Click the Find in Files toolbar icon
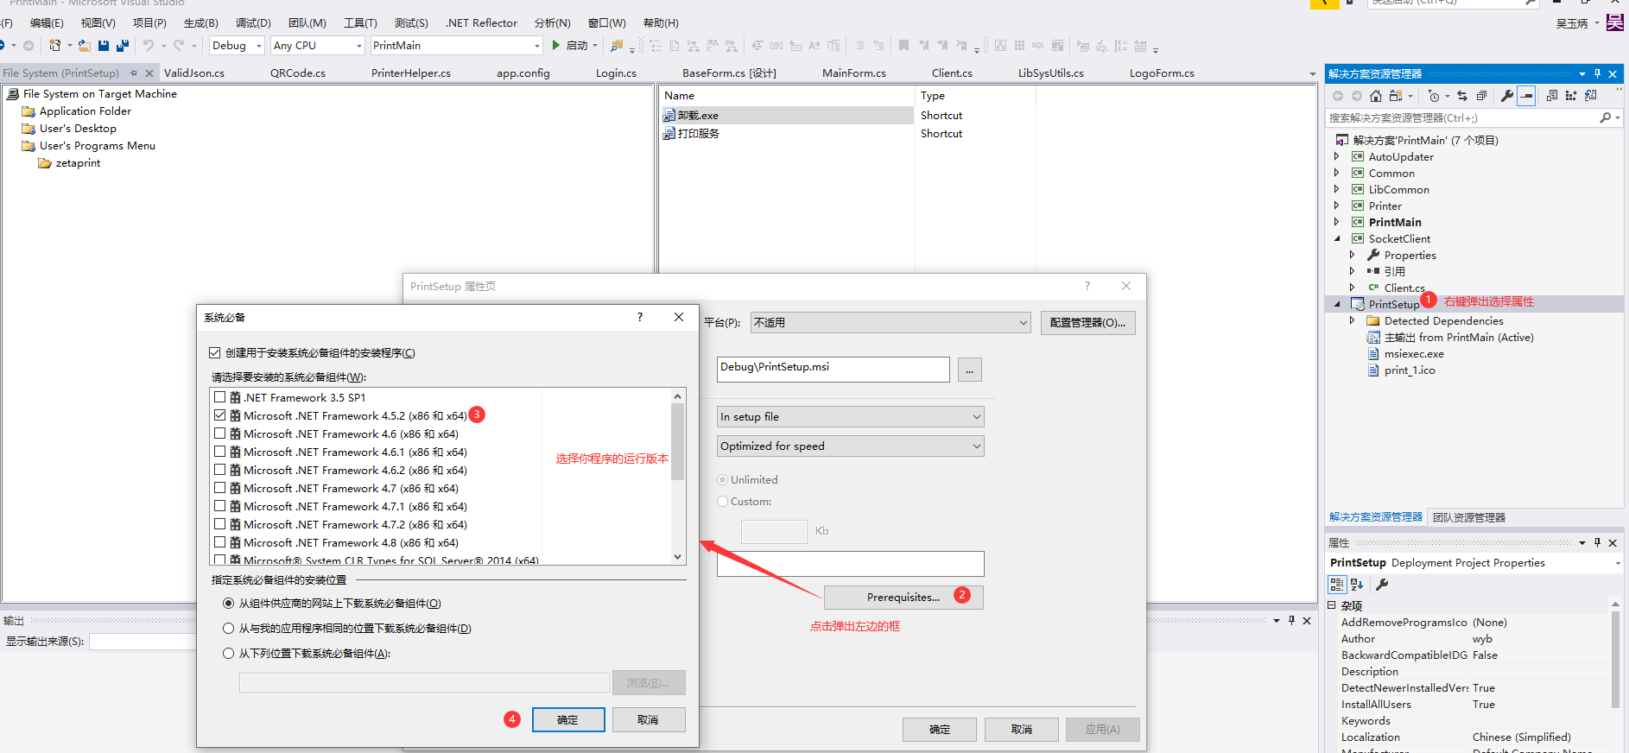 pos(616,46)
